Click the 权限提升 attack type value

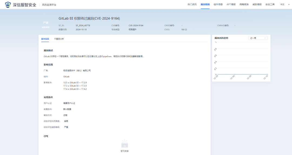[132, 29]
